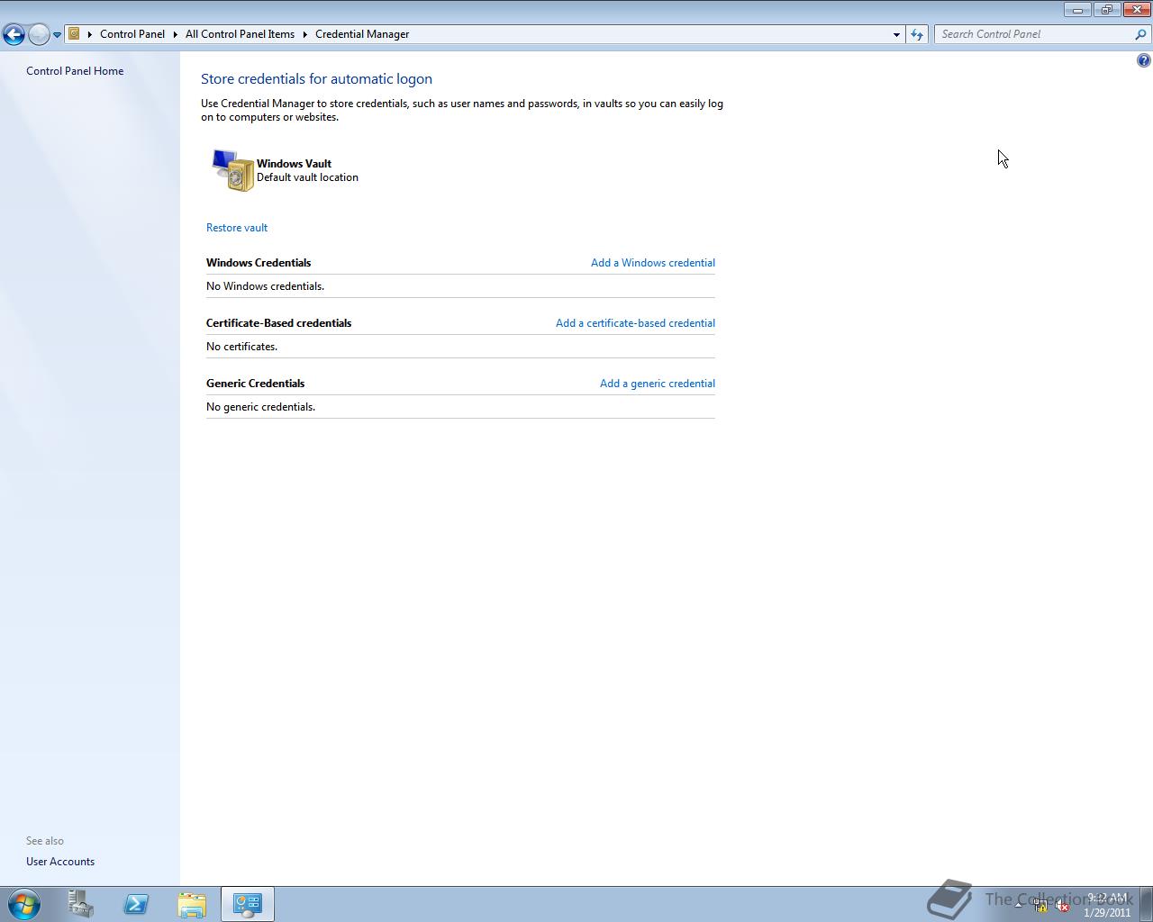Click the Control Panel location icon in address bar
The height and width of the screenshot is (922, 1153).
pyautogui.click(x=75, y=34)
